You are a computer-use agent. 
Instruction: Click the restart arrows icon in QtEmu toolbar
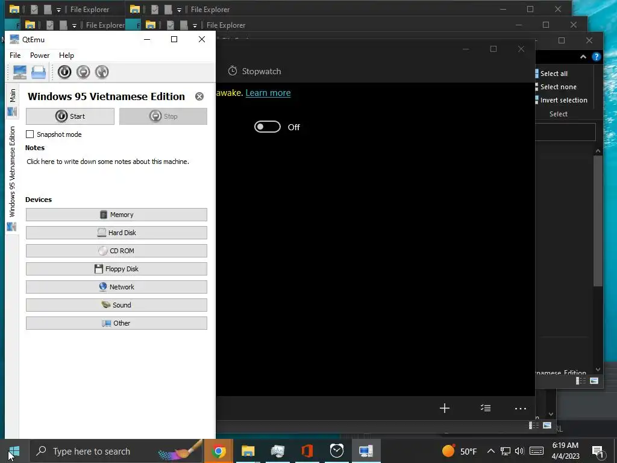click(101, 72)
